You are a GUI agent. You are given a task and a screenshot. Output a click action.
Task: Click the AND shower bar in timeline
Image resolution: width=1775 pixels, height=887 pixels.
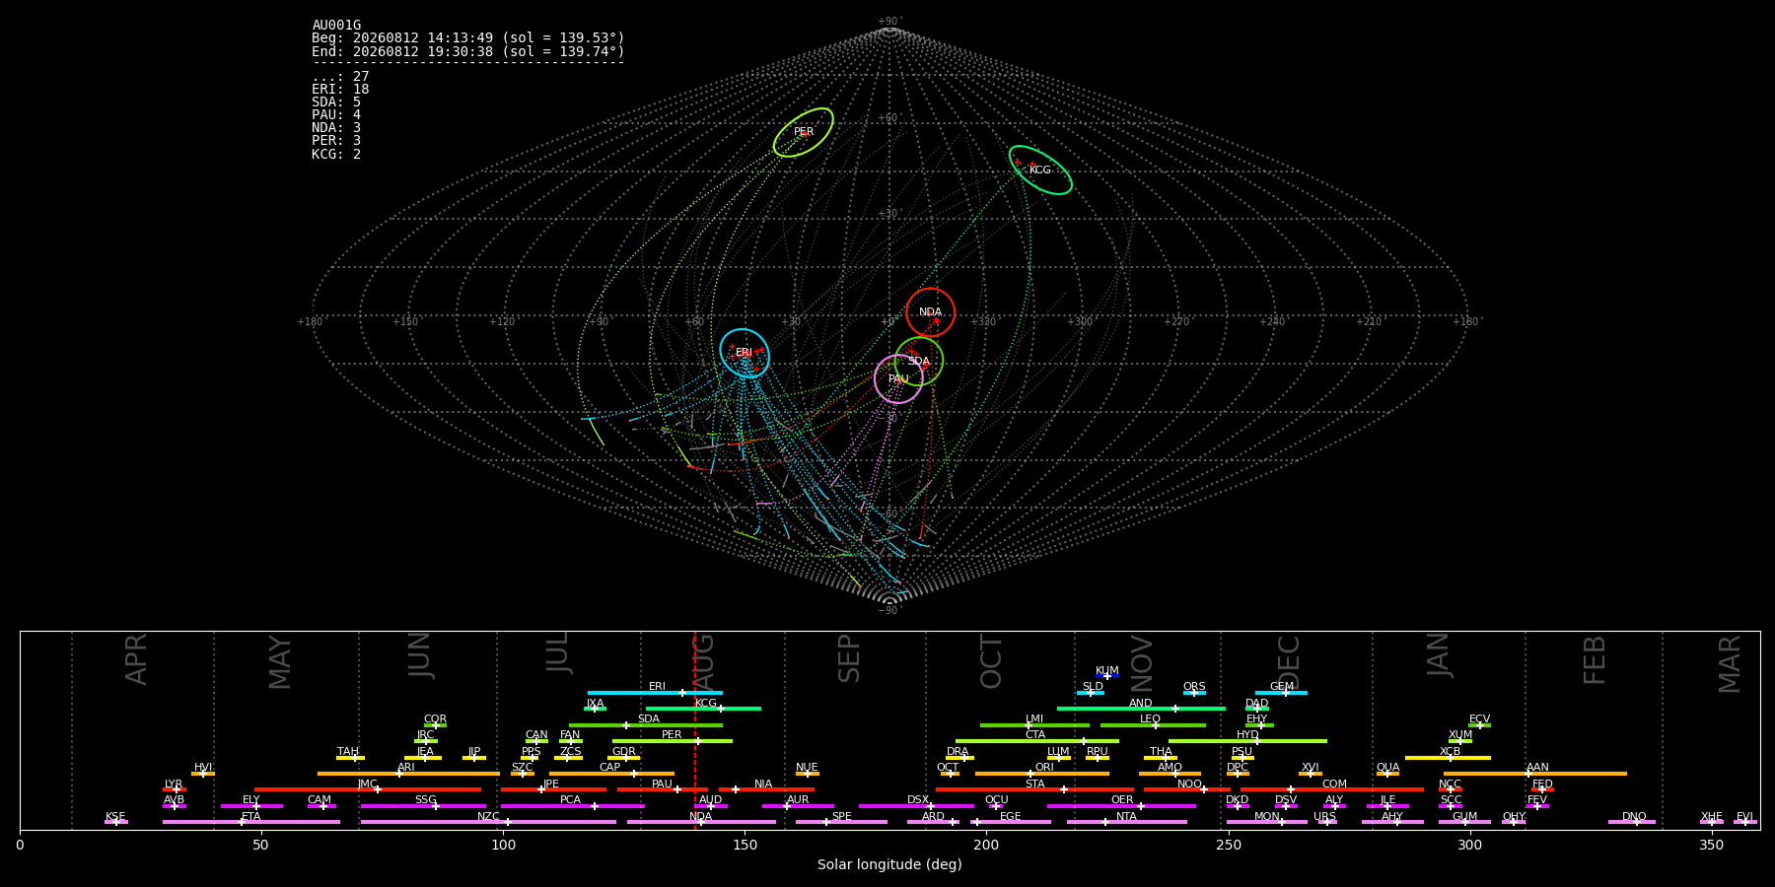coord(1141,709)
